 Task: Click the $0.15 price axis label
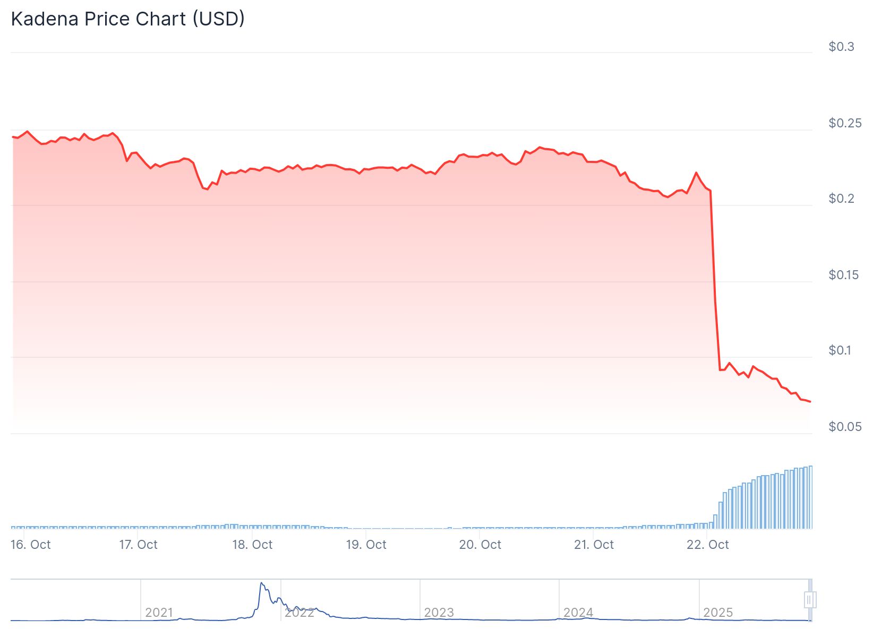pyautogui.click(x=844, y=275)
